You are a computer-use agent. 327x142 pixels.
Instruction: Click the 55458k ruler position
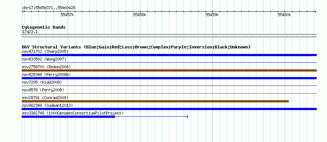point(140,15)
